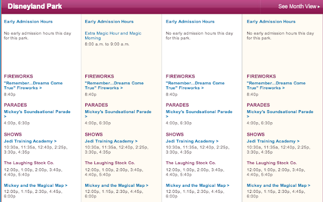The image size is (323, 202).
Task: Select Jedi Training Academy in first column
Action: click(30, 141)
